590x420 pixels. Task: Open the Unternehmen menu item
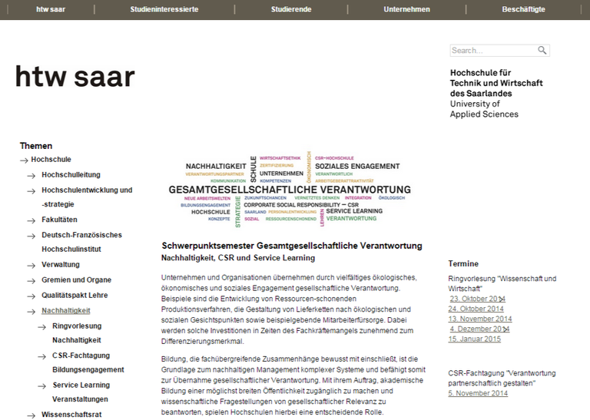[x=406, y=9]
